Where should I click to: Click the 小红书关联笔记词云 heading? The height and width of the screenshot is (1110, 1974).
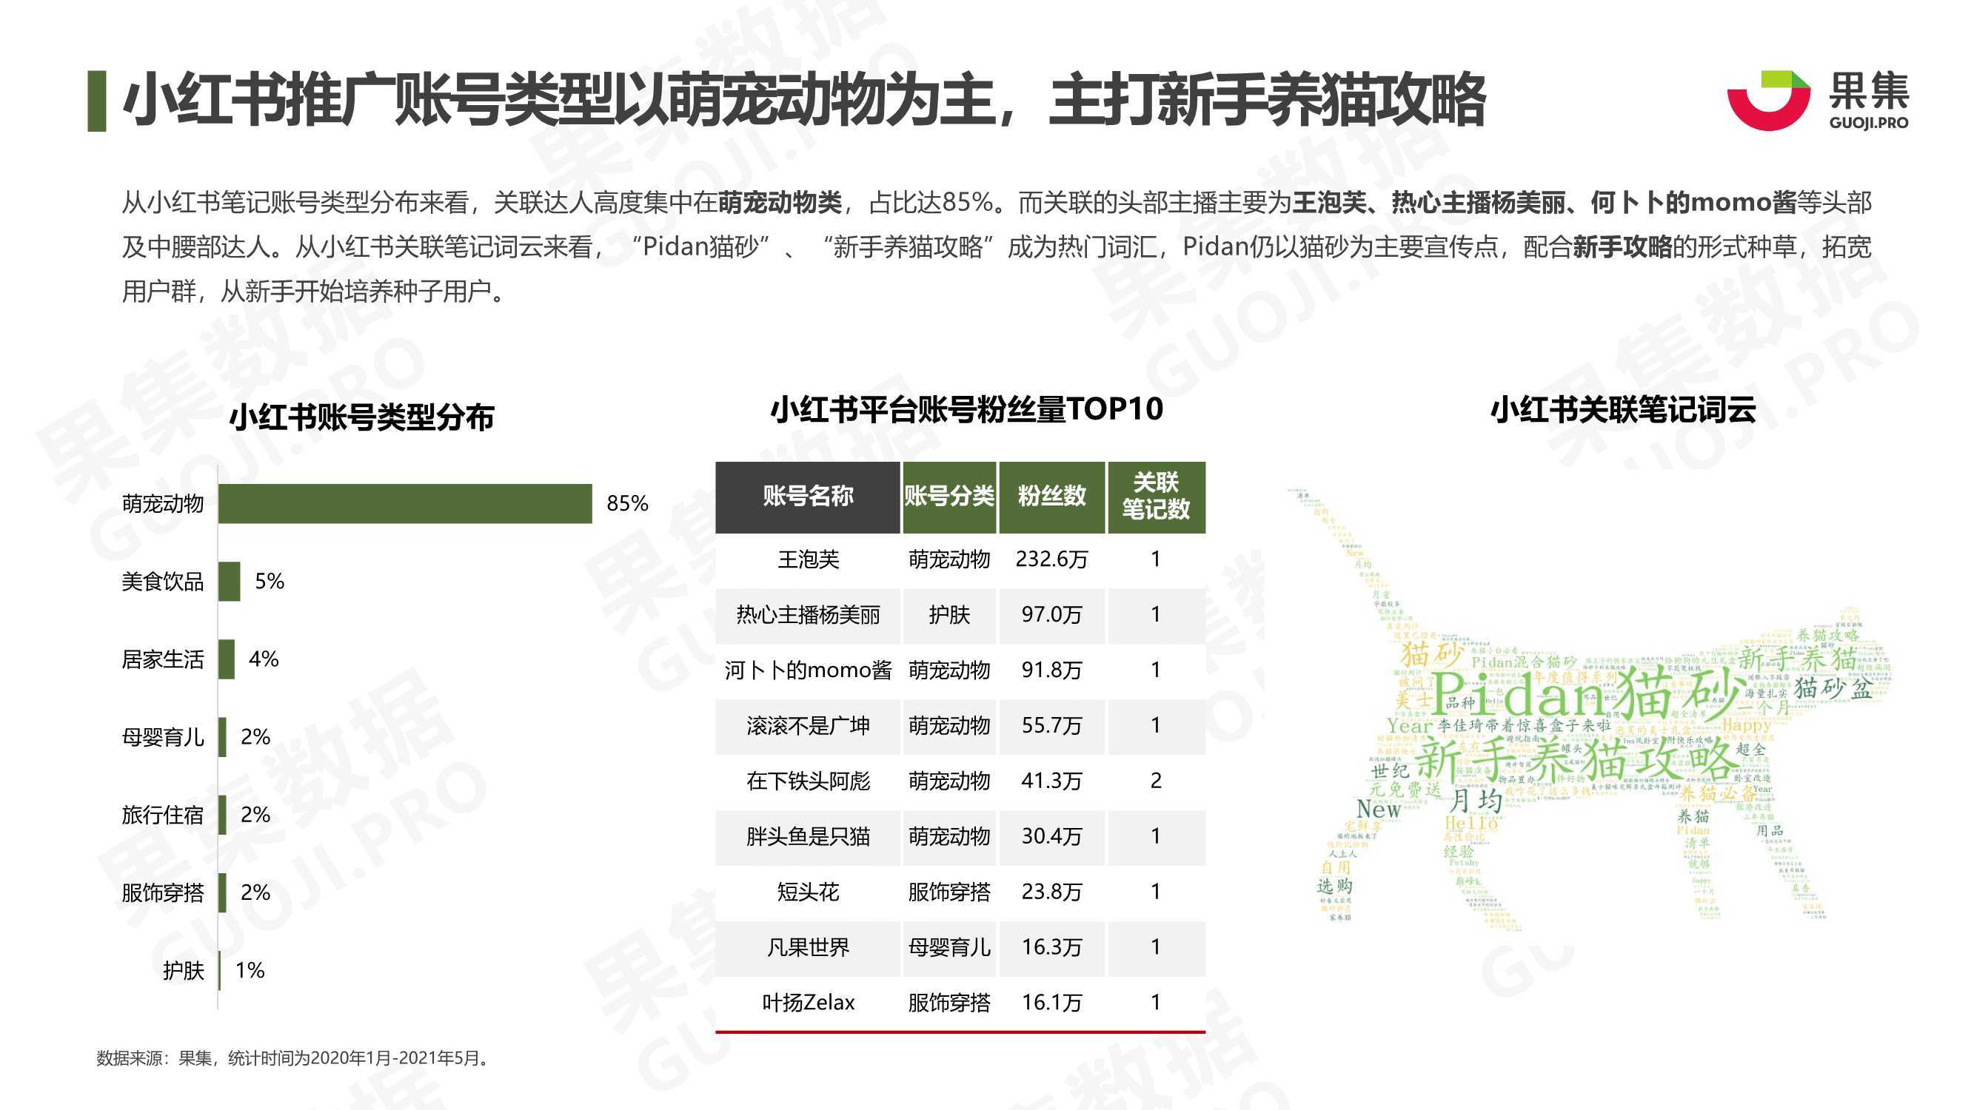1623,410
